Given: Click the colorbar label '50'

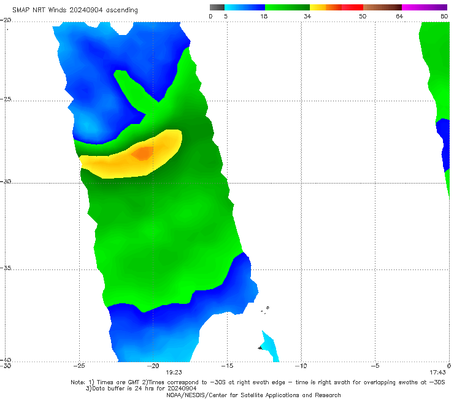Looking at the screenshot, I should point(363,17).
